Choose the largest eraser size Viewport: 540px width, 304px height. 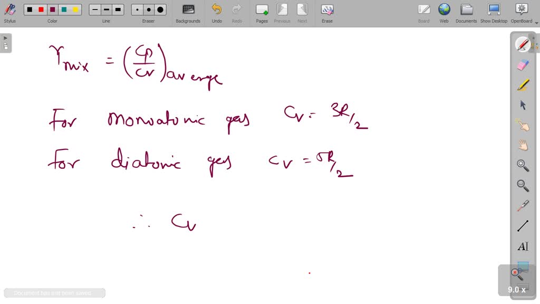pyautogui.click(x=159, y=9)
